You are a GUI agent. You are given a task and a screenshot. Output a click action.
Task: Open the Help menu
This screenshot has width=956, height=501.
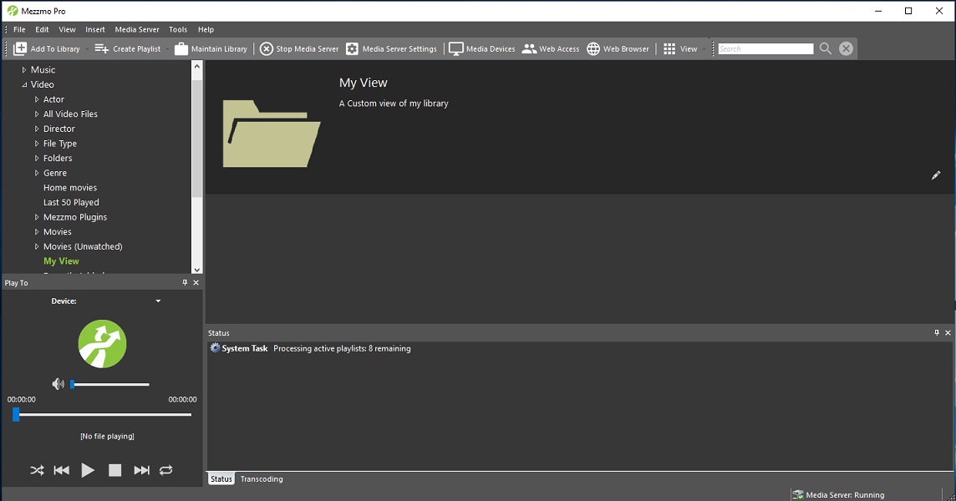tap(206, 29)
